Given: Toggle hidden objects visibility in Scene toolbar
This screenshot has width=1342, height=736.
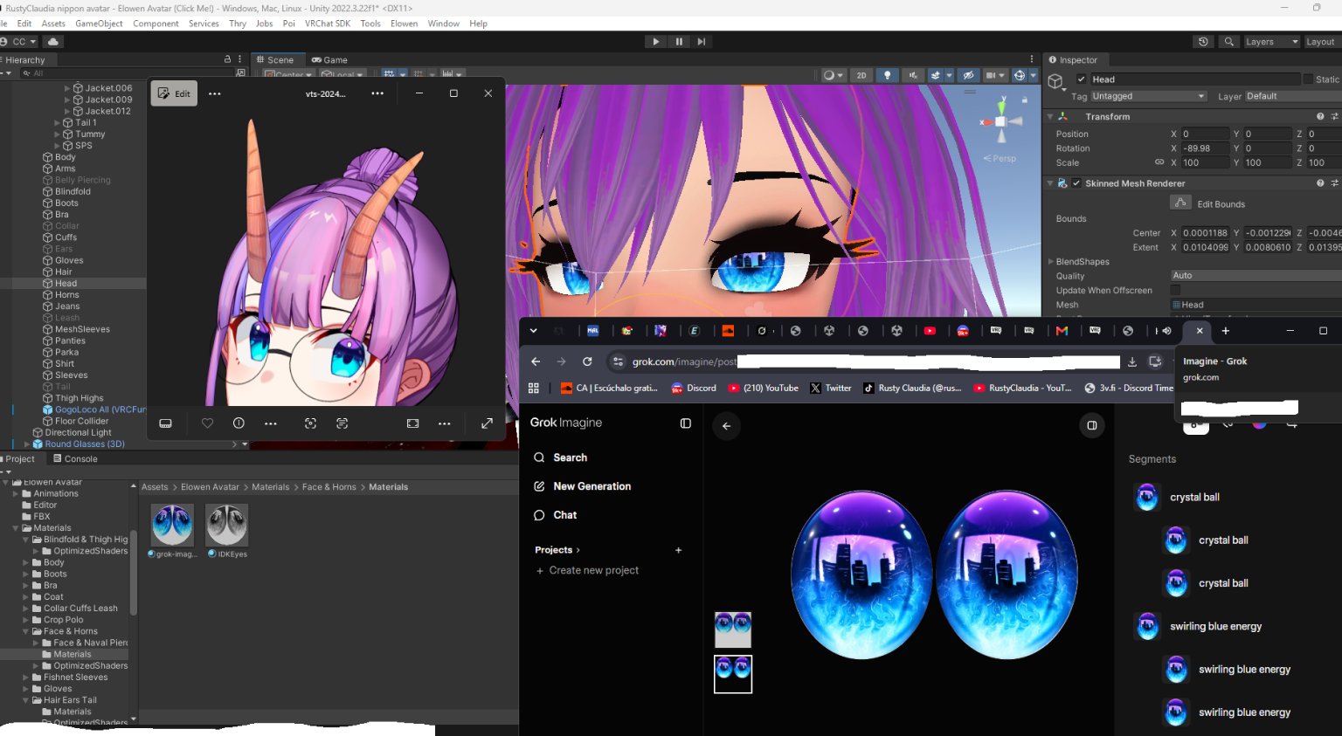Looking at the screenshot, I should 967,75.
